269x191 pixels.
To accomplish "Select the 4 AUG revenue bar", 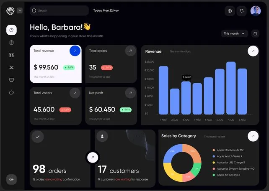I will coord(197,99).
